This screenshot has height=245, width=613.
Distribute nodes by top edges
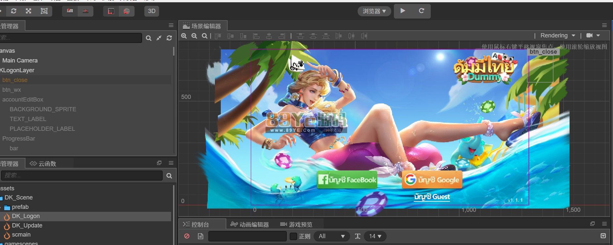(x=300, y=36)
